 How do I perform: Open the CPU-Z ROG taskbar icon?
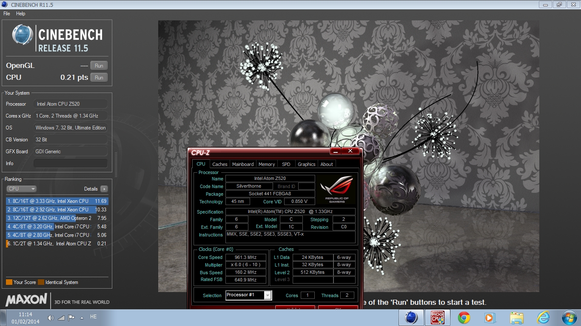point(437,318)
